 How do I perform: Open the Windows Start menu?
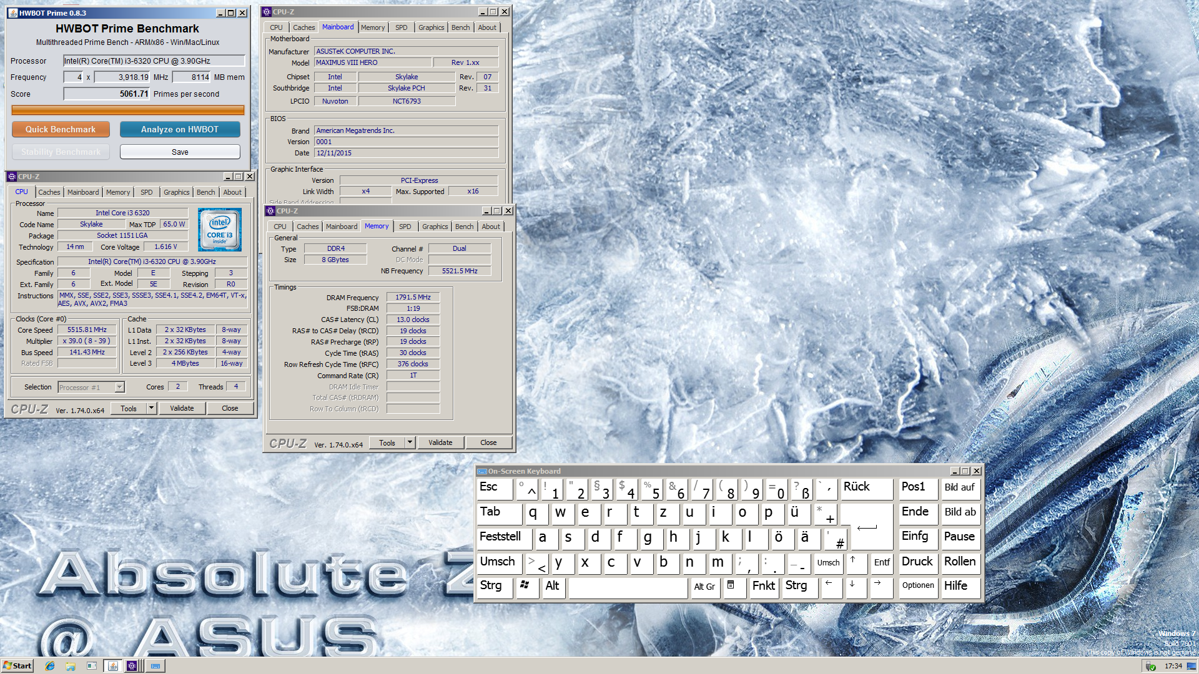(17, 666)
